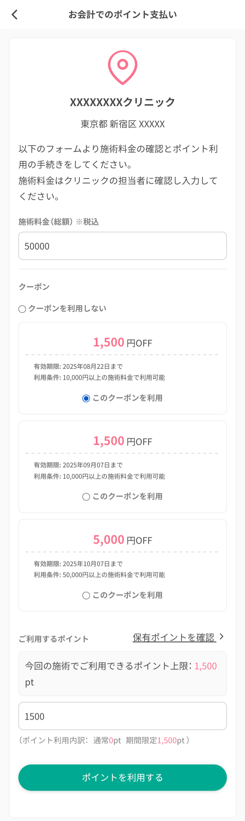Select クーポンを利用しない radio option
The width and height of the screenshot is (245, 821).
[22, 309]
